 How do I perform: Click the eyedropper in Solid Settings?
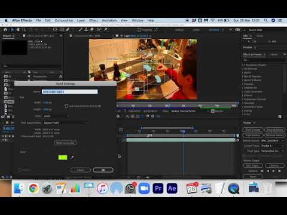[x=72, y=158]
